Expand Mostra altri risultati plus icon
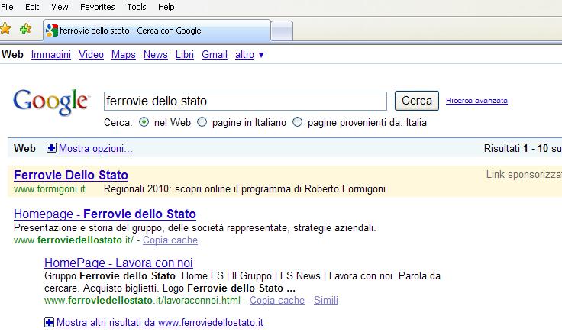562x335 pixels. 49,323
